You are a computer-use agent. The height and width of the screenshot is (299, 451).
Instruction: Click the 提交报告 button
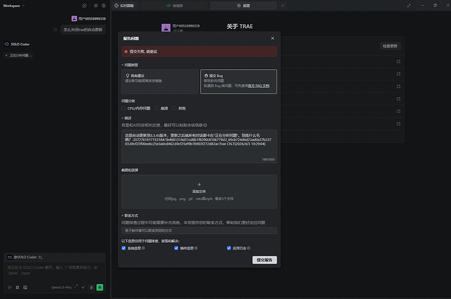(x=264, y=260)
